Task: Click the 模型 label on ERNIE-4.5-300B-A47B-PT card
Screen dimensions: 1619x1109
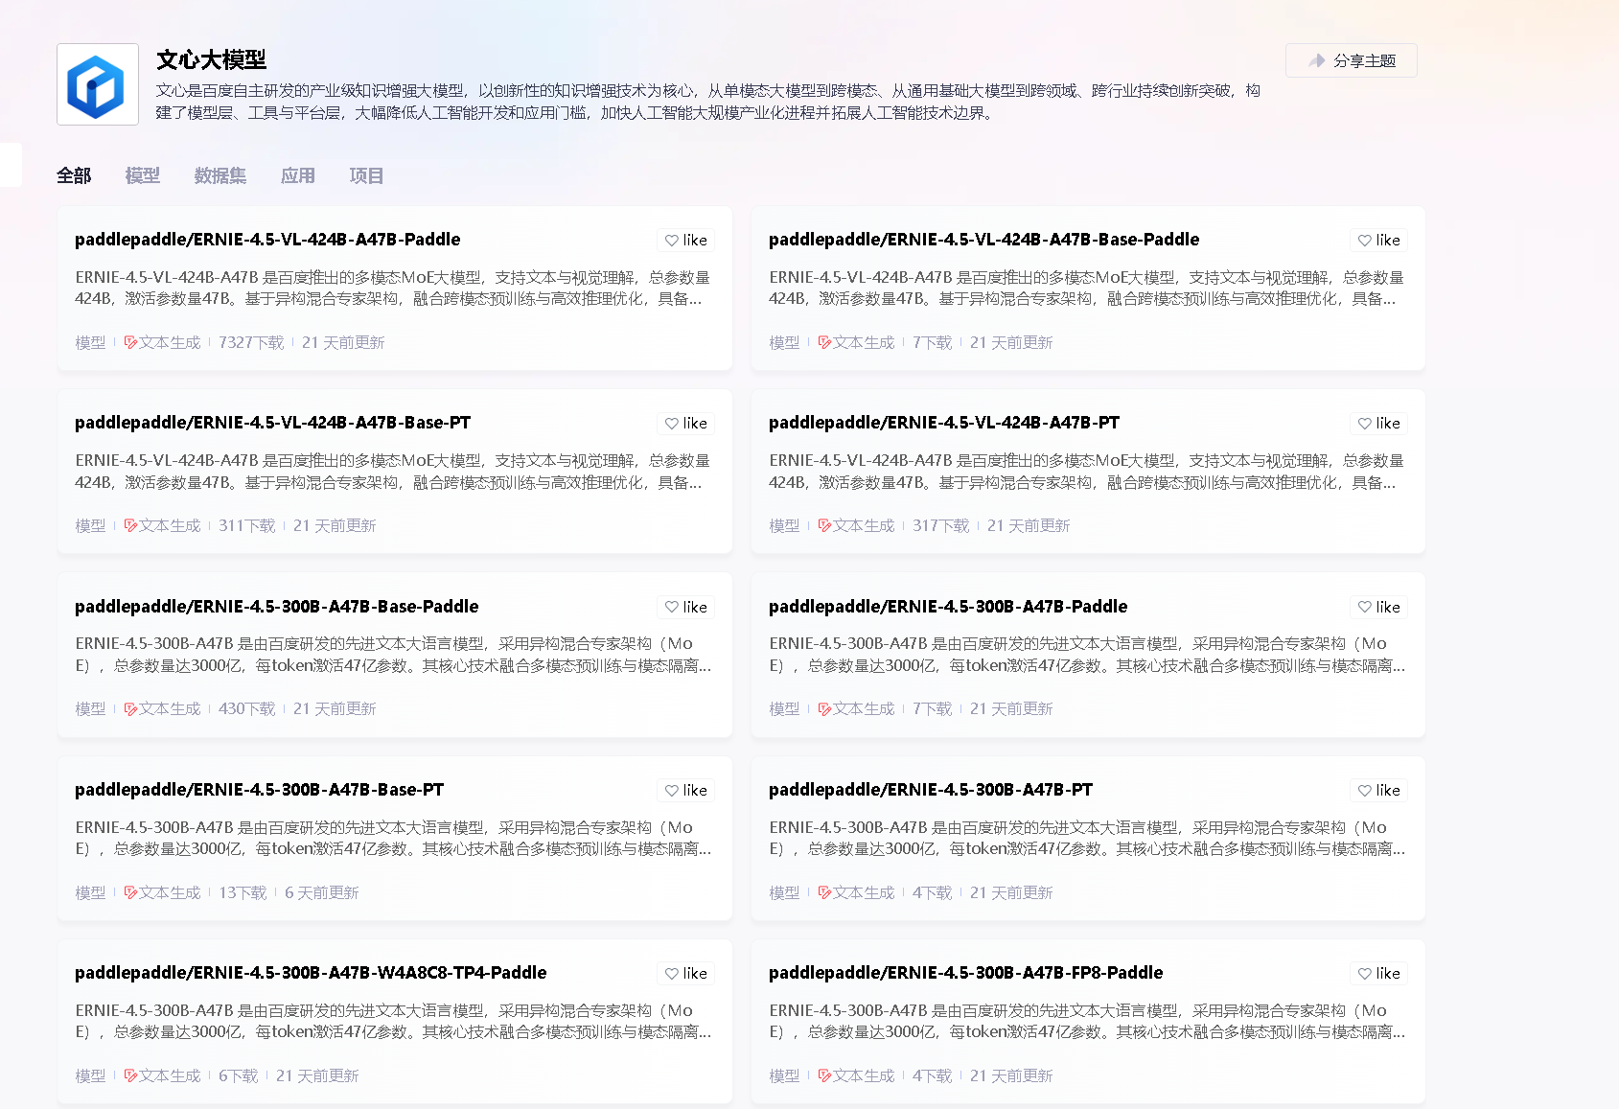Action: (x=784, y=892)
